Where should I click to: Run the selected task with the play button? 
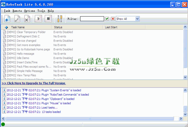[38, 19]
